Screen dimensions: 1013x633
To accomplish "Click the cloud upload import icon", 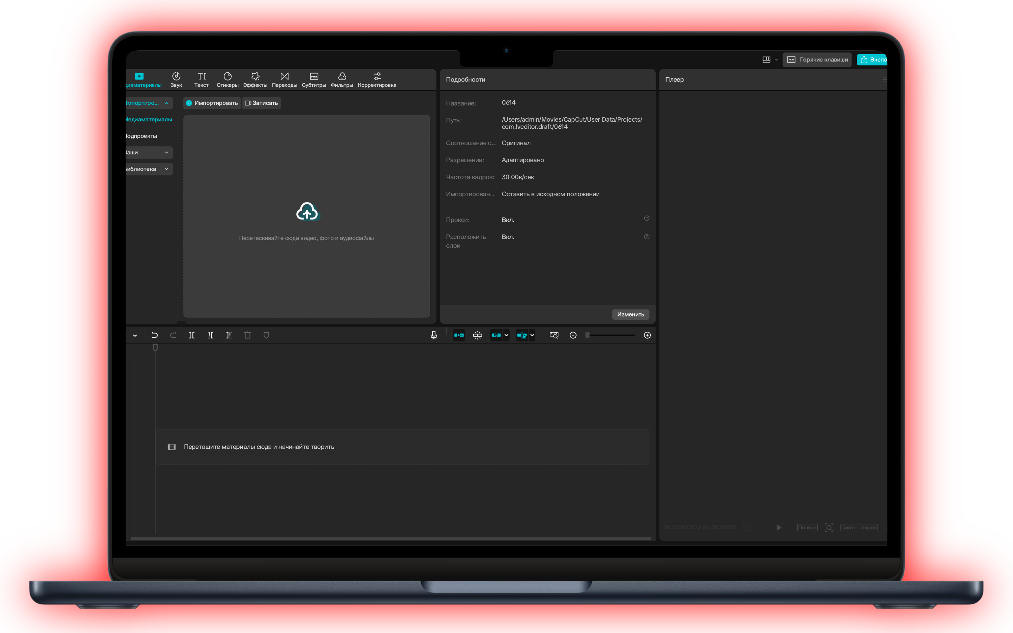I will 307,212.
